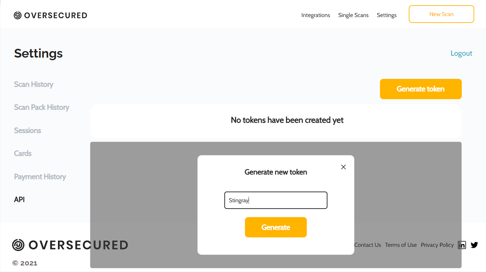Start a New Scan
Screen dimensions: 486x272
tap(441, 14)
